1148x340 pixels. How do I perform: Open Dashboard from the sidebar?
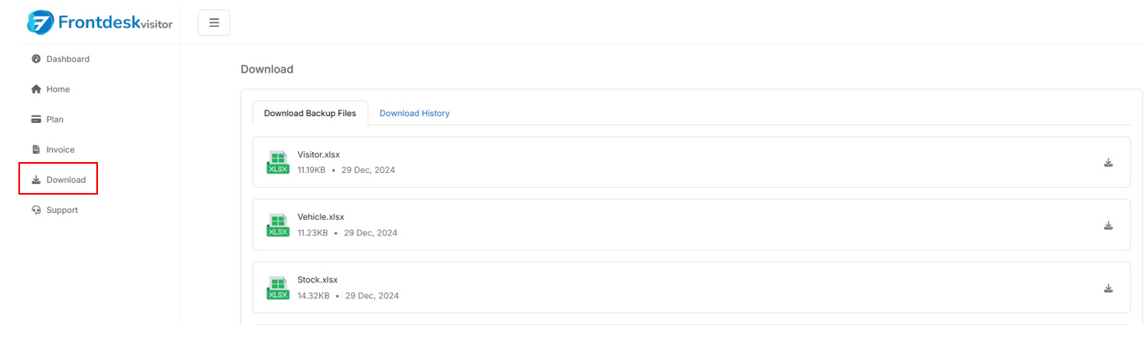pos(68,59)
